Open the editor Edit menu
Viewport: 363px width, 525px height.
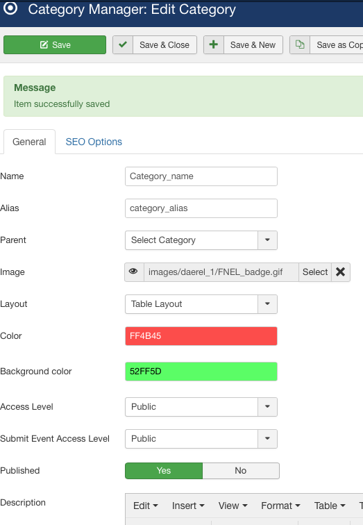click(x=145, y=506)
